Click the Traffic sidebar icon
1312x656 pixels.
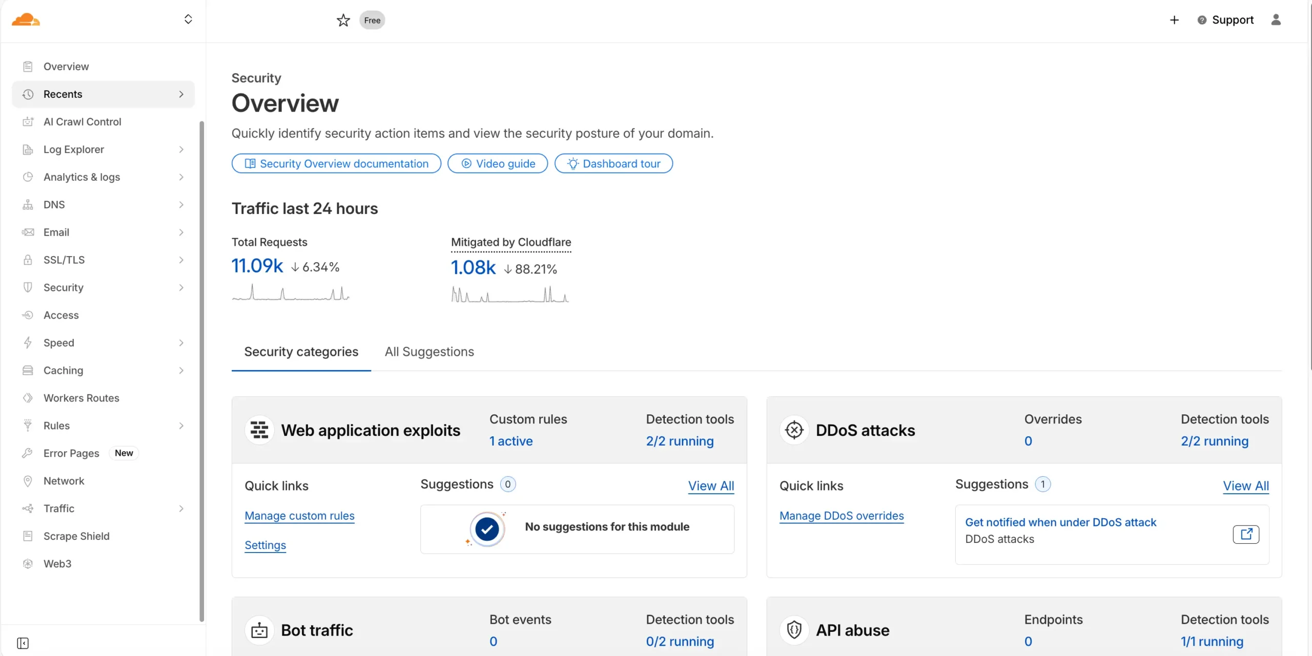click(28, 509)
